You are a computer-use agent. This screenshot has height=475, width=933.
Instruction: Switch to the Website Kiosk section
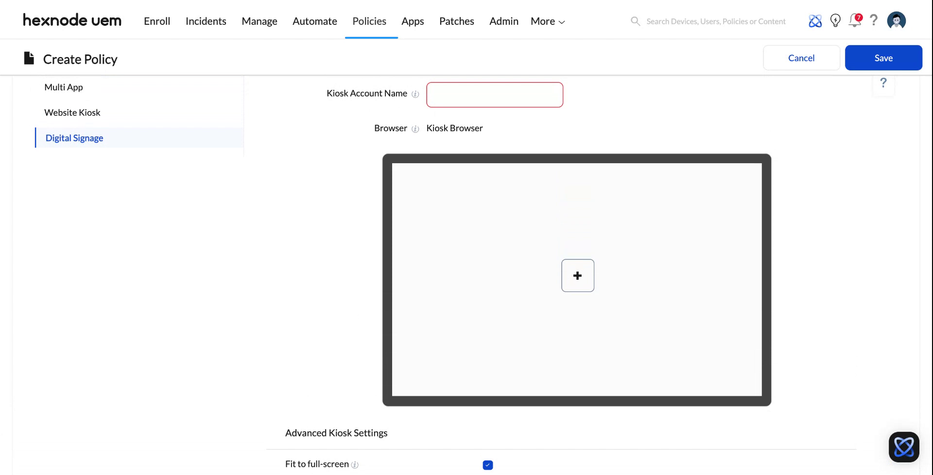click(72, 112)
